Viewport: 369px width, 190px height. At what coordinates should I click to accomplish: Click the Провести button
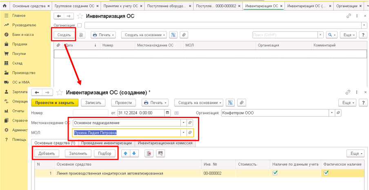(x=124, y=103)
